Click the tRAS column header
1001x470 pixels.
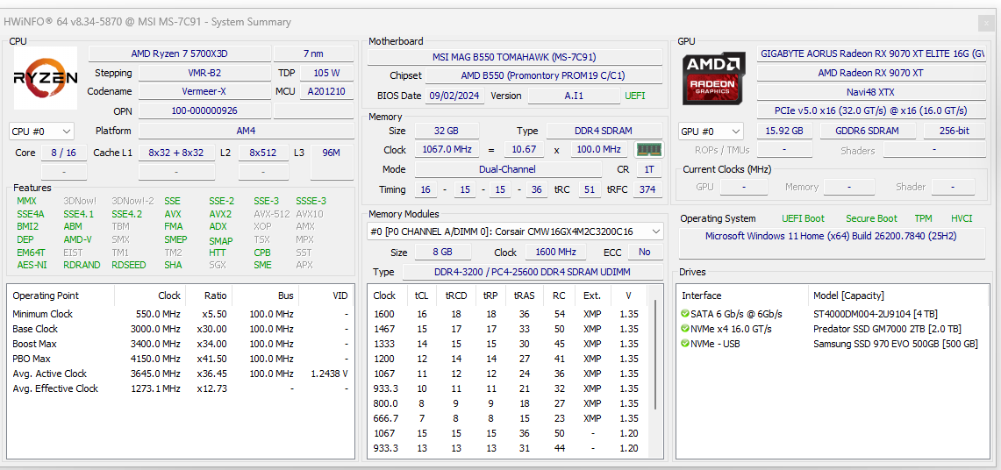pyautogui.click(x=524, y=296)
